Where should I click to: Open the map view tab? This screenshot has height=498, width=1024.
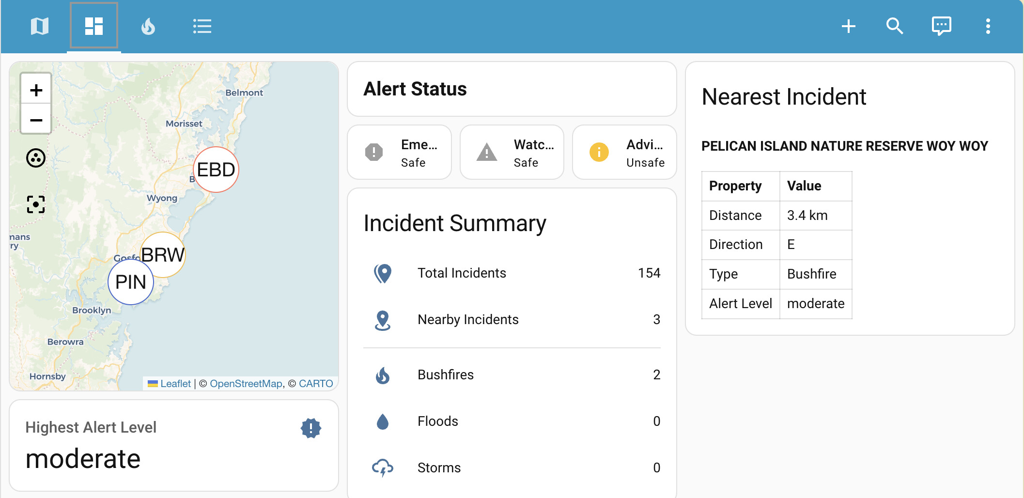pyautogui.click(x=40, y=26)
